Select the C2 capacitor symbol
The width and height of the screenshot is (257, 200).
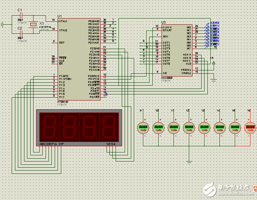[21, 34]
